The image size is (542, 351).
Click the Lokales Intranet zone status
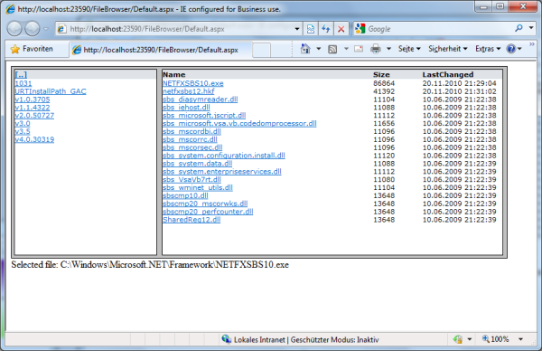(306, 339)
